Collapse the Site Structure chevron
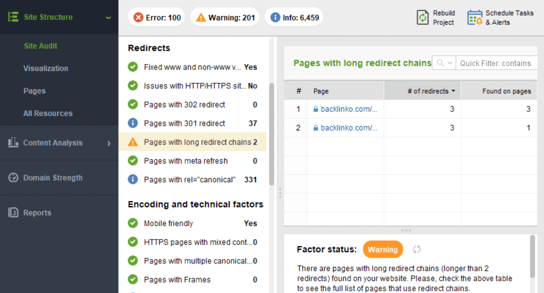Screen dimensions: 544x293 (108, 18)
